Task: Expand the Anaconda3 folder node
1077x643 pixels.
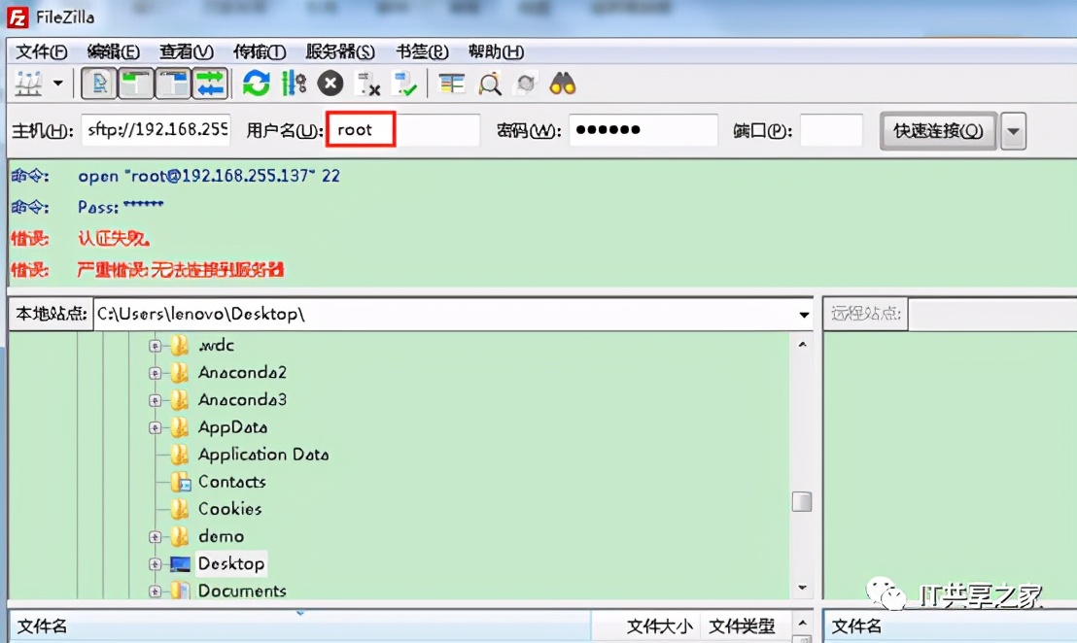Action: 155,400
